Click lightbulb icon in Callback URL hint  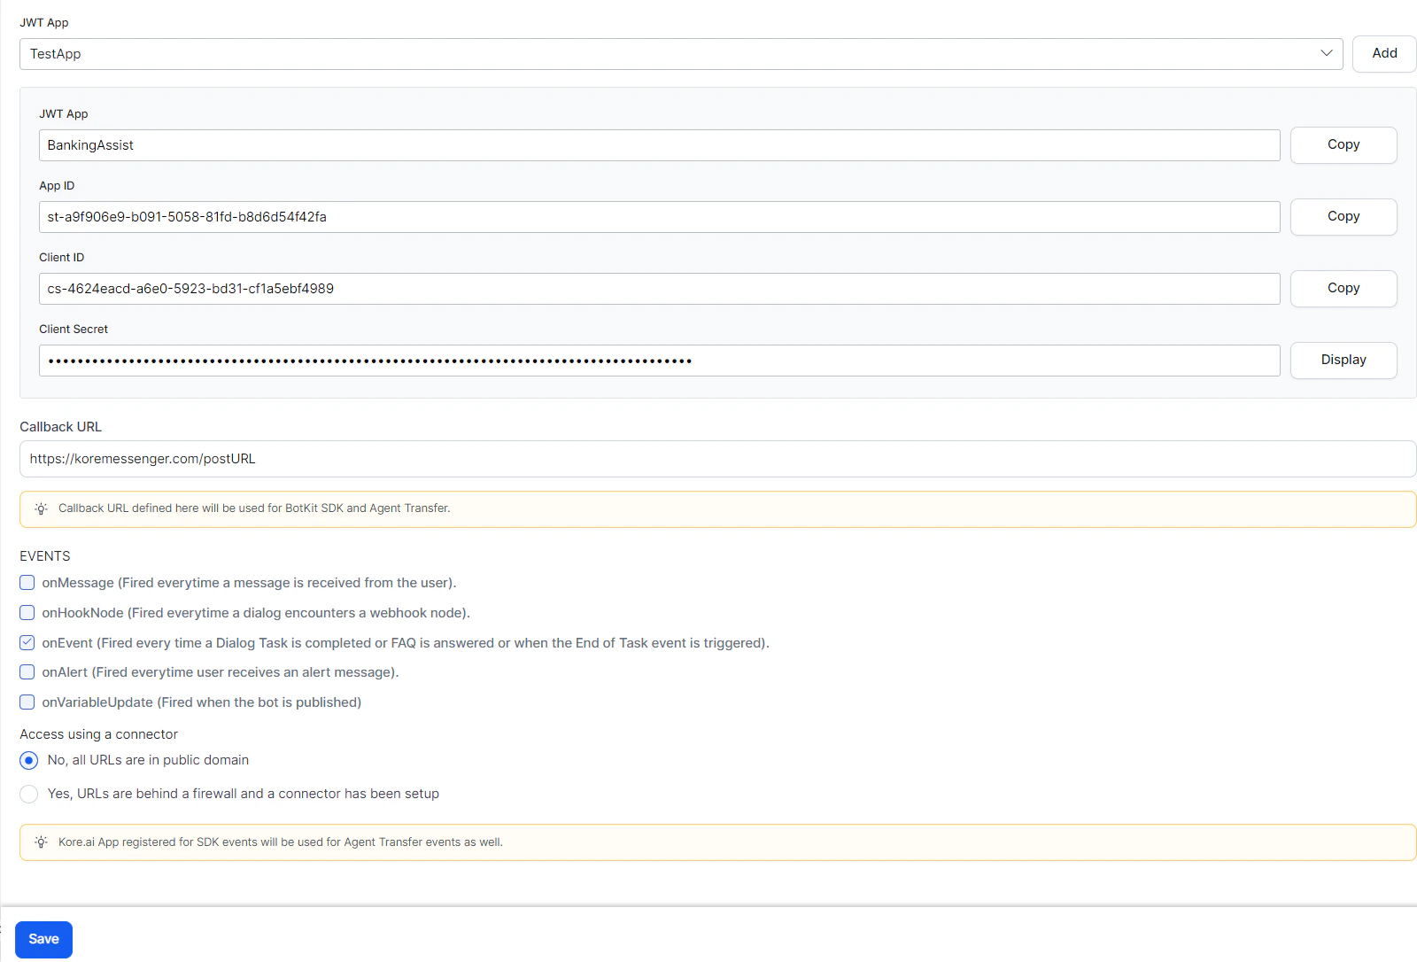click(x=41, y=508)
